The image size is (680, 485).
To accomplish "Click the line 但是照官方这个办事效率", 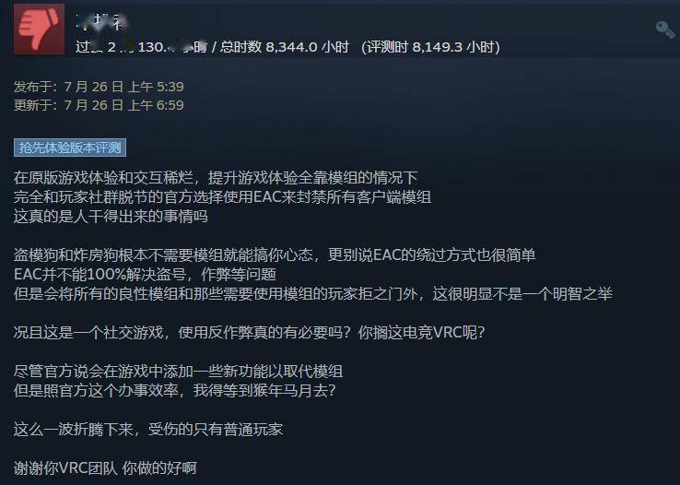I will point(175,390).
